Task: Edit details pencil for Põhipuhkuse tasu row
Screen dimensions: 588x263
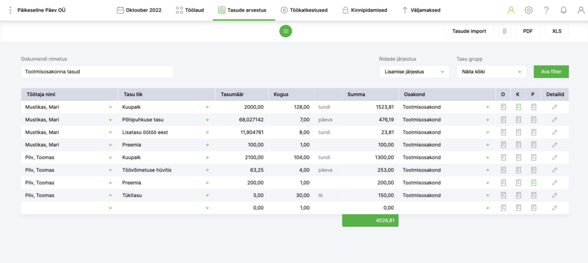Action: [x=555, y=120]
